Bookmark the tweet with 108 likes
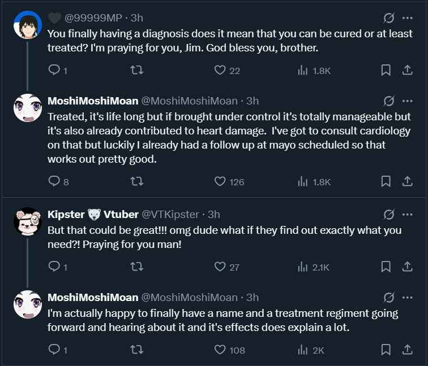The height and width of the screenshot is (366, 428). click(x=386, y=350)
